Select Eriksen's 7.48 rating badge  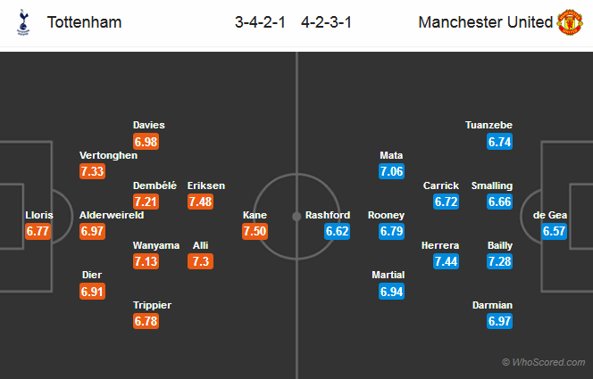coord(200,202)
